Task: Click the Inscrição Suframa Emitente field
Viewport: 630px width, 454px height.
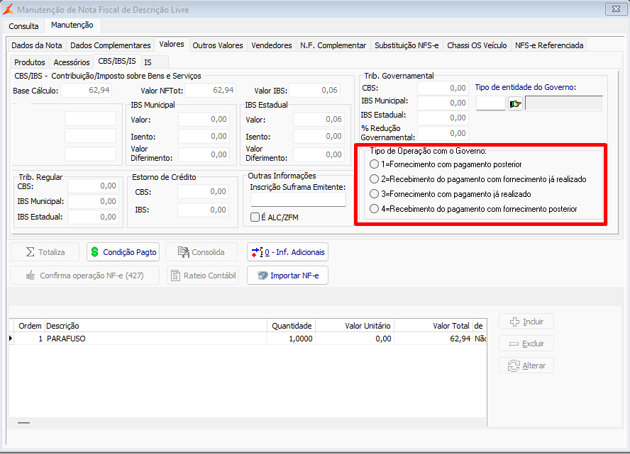Action: 298,199
